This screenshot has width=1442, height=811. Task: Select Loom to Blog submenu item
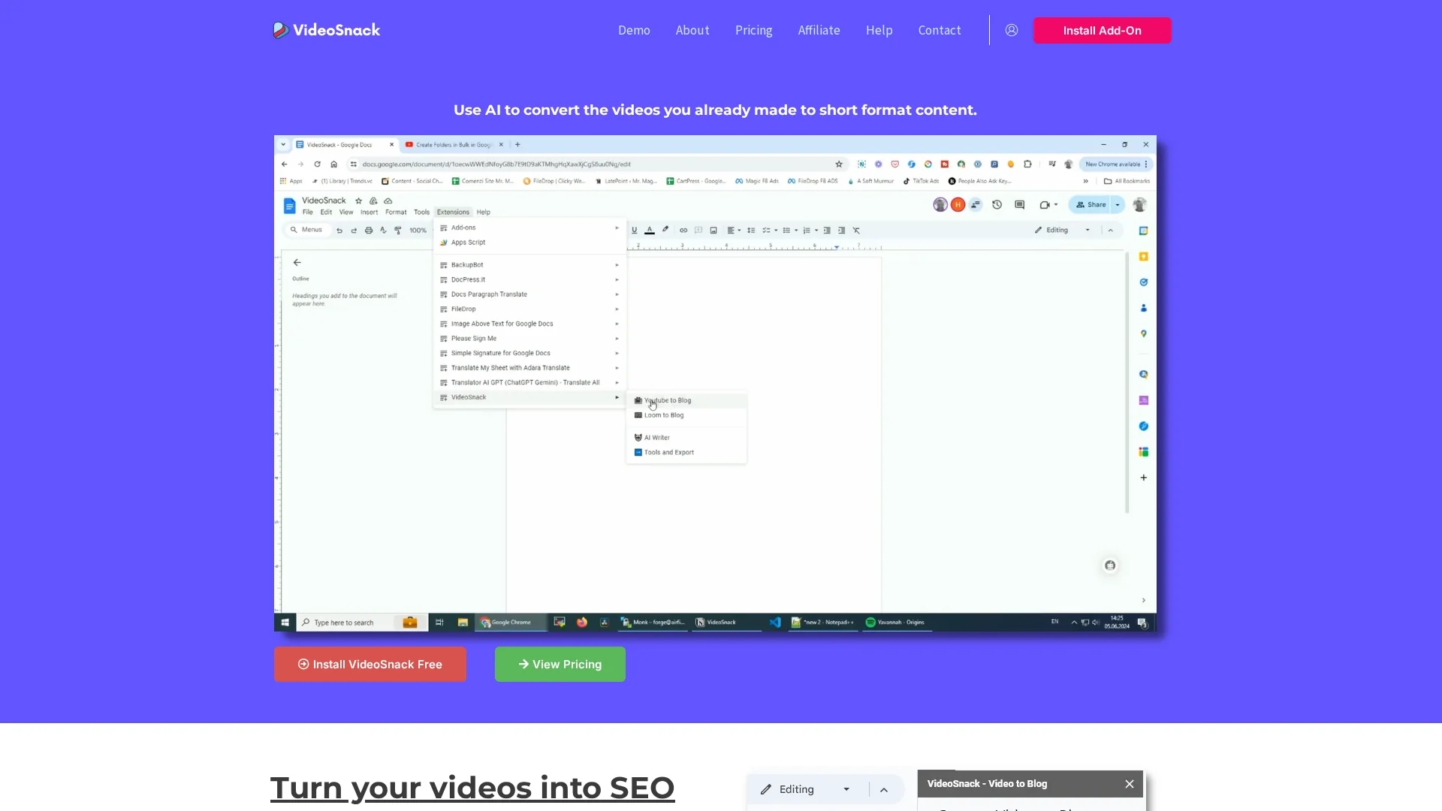click(686, 415)
